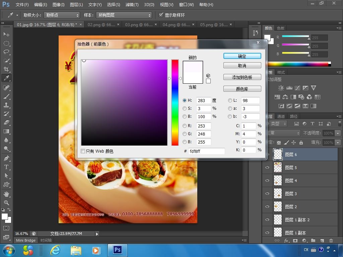The height and width of the screenshot is (257, 343).
Task: Click the hex color input field
Action: click(206, 151)
